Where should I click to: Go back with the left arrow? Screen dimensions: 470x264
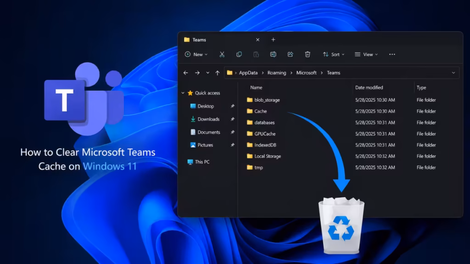point(186,73)
